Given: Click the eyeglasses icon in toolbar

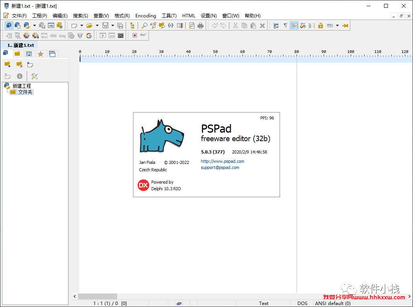Looking at the screenshot, I should (x=143, y=35).
